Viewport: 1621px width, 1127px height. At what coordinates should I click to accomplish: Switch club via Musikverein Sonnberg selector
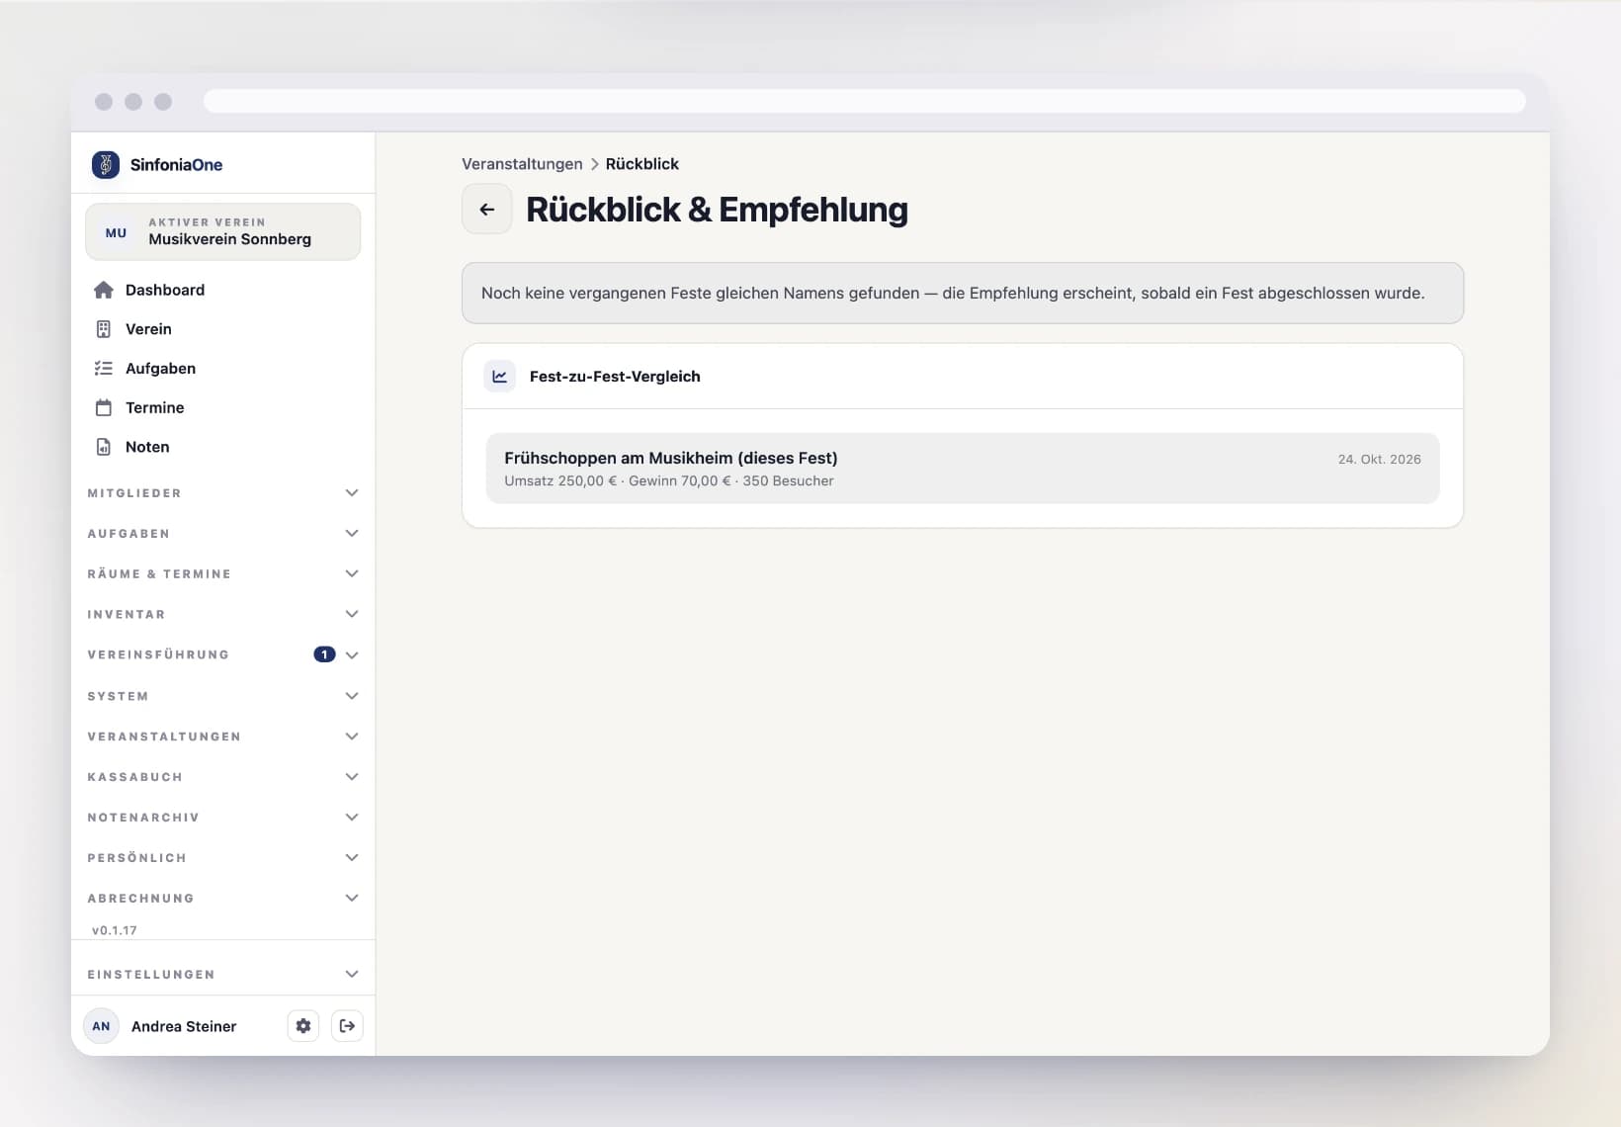point(223,232)
